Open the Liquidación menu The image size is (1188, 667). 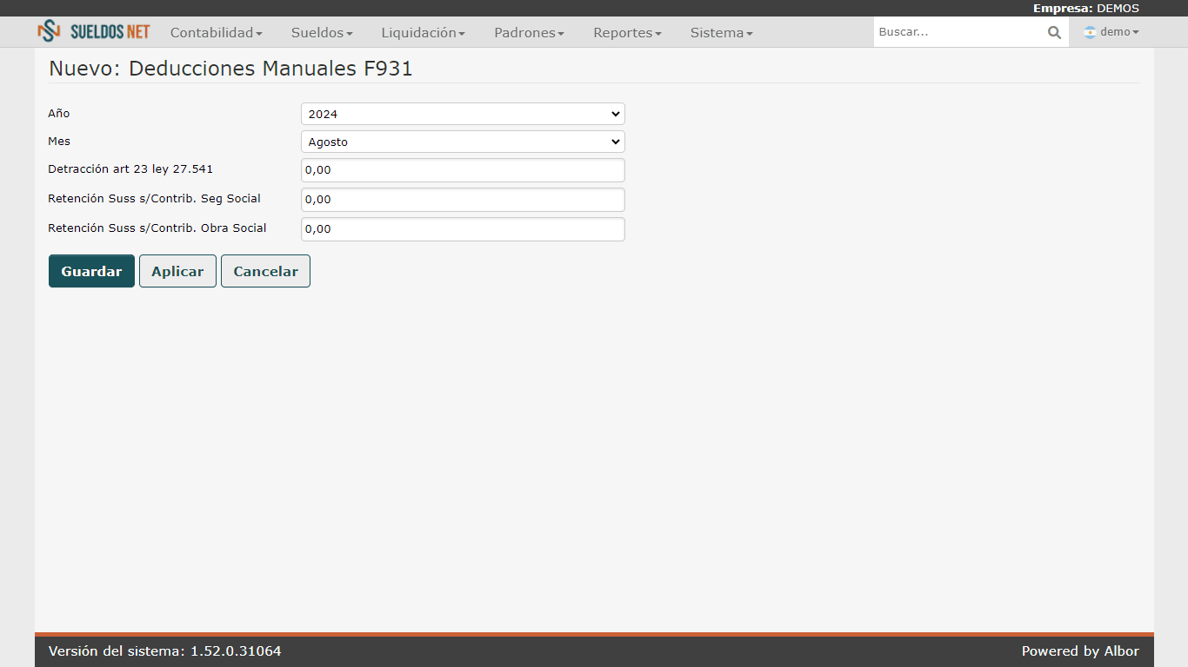click(423, 32)
